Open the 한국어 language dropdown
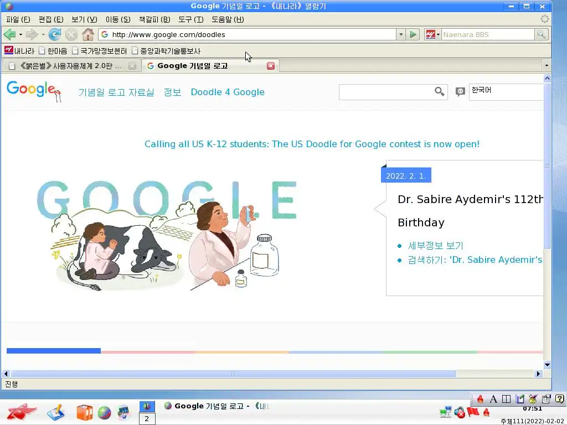 click(x=506, y=92)
